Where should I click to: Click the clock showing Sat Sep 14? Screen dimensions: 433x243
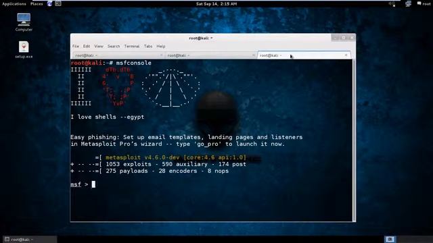[x=216, y=4]
